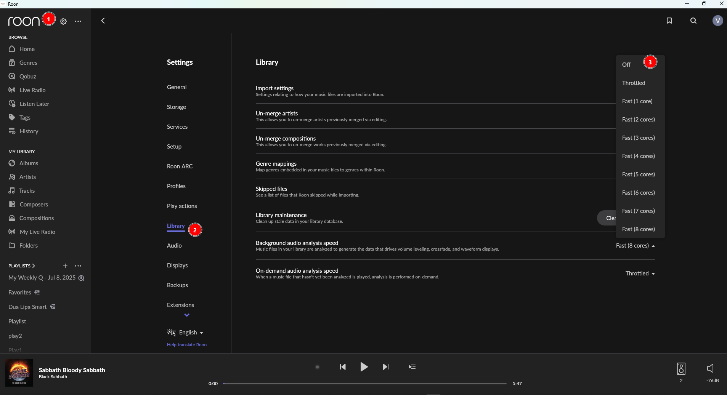Choose Fast (4 cores) option
This screenshot has height=395, width=727.
tap(638, 156)
